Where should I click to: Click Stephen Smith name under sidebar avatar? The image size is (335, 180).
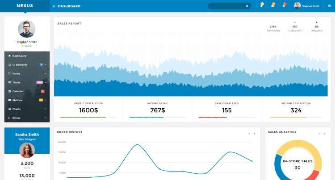(x=27, y=42)
